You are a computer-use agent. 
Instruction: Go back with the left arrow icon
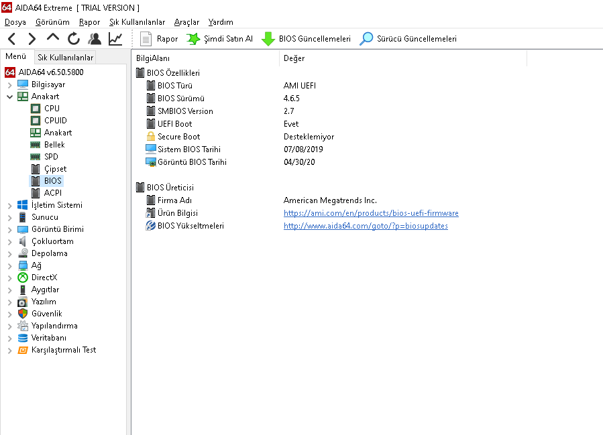12,39
